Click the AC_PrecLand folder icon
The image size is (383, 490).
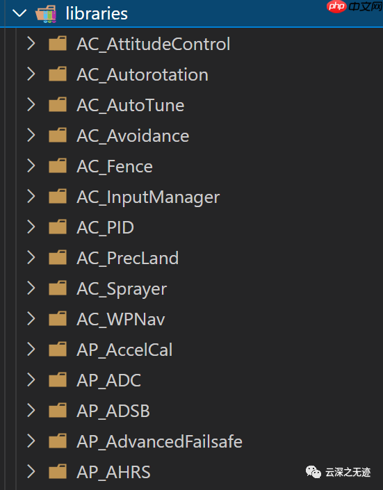58,258
